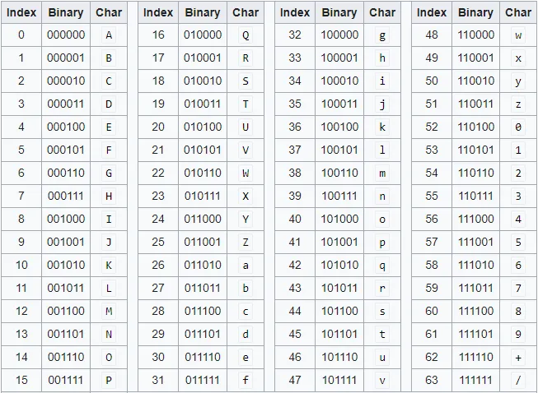Click index cell 16
538x393 pixels.
[x=158, y=35]
